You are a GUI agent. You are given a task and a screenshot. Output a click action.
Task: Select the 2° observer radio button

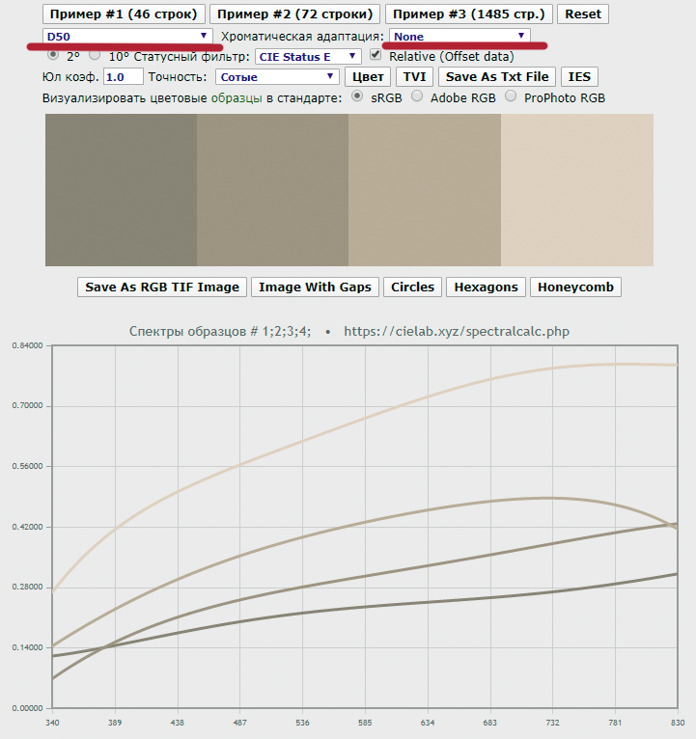tap(54, 56)
